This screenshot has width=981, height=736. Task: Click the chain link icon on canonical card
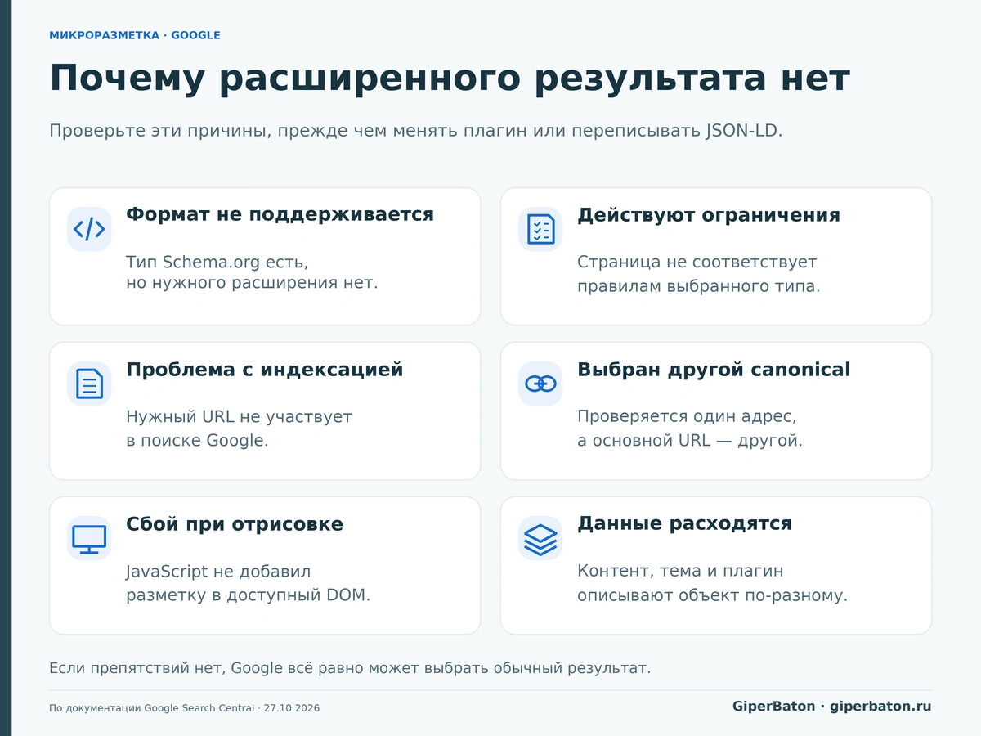click(540, 384)
